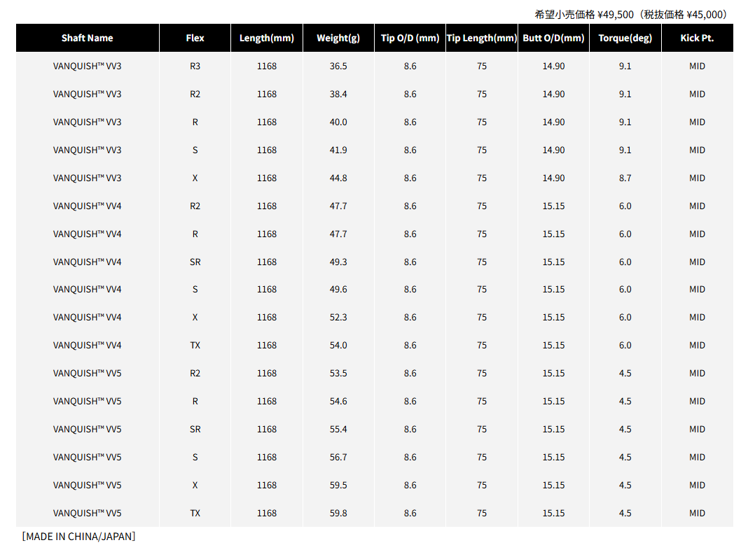Click the 59.8 weight value
This screenshot has height=552, width=748.
[x=338, y=514]
